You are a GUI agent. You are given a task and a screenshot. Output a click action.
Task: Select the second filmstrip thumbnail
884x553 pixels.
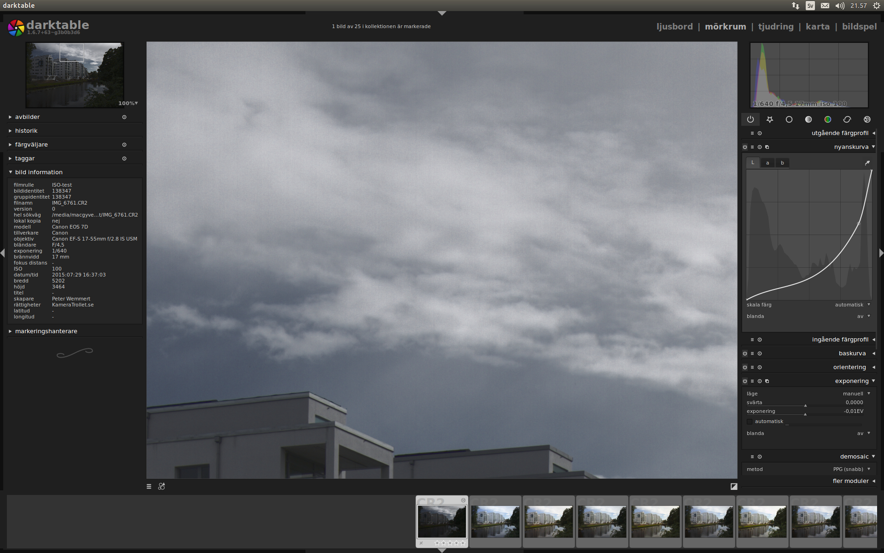(x=495, y=521)
